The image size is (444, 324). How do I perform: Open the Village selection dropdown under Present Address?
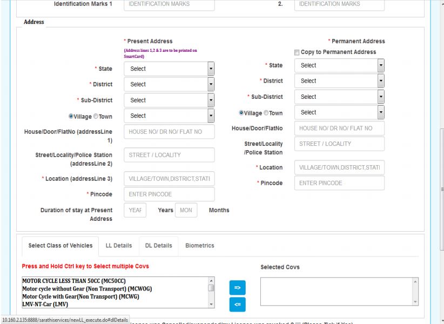168,114
